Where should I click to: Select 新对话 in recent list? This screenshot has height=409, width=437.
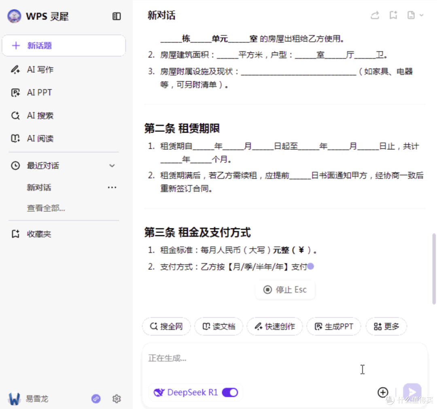(x=39, y=188)
